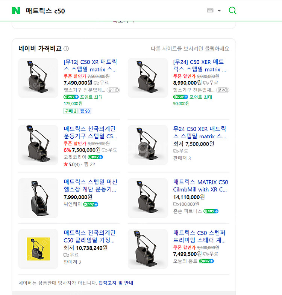The image size is (282, 295).
Task: Click 포인트 최대 175,000원 text
Action: [x=83, y=100]
